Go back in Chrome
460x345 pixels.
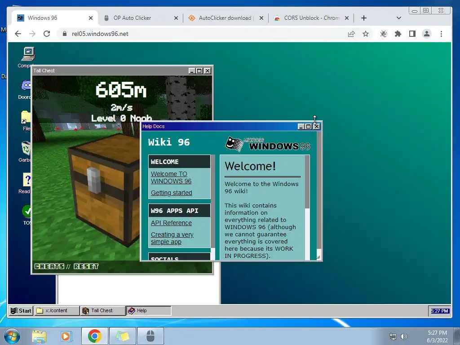(x=18, y=34)
